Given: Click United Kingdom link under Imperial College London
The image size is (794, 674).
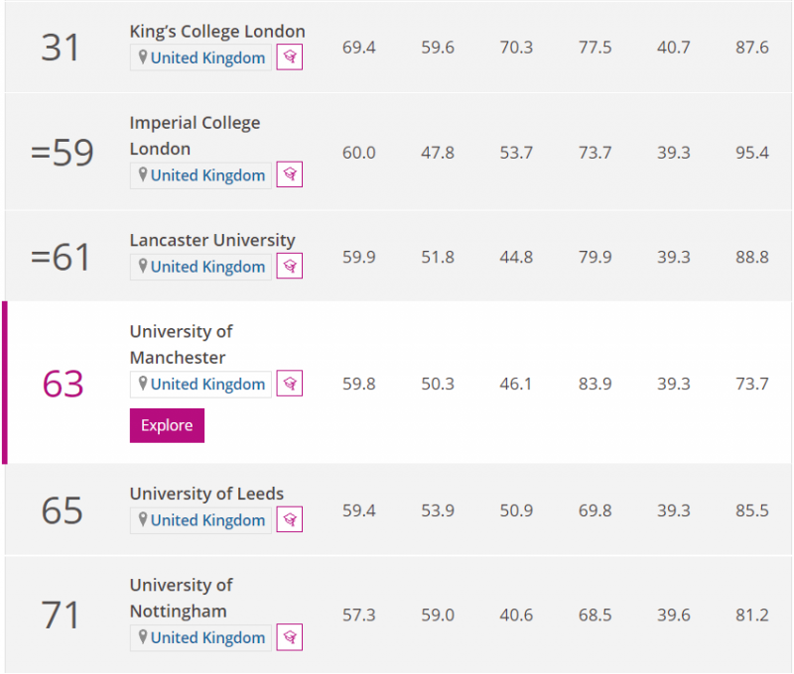Looking at the screenshot, I should pyautogui.click(x=207, y=175).
